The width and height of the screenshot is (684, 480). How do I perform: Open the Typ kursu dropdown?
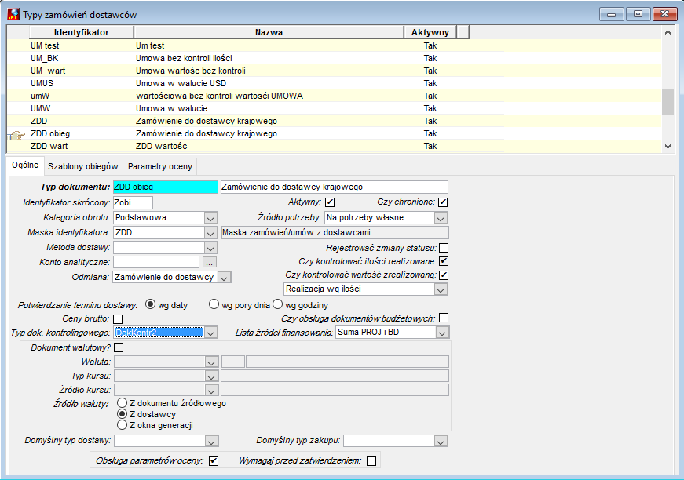[211, 376]
